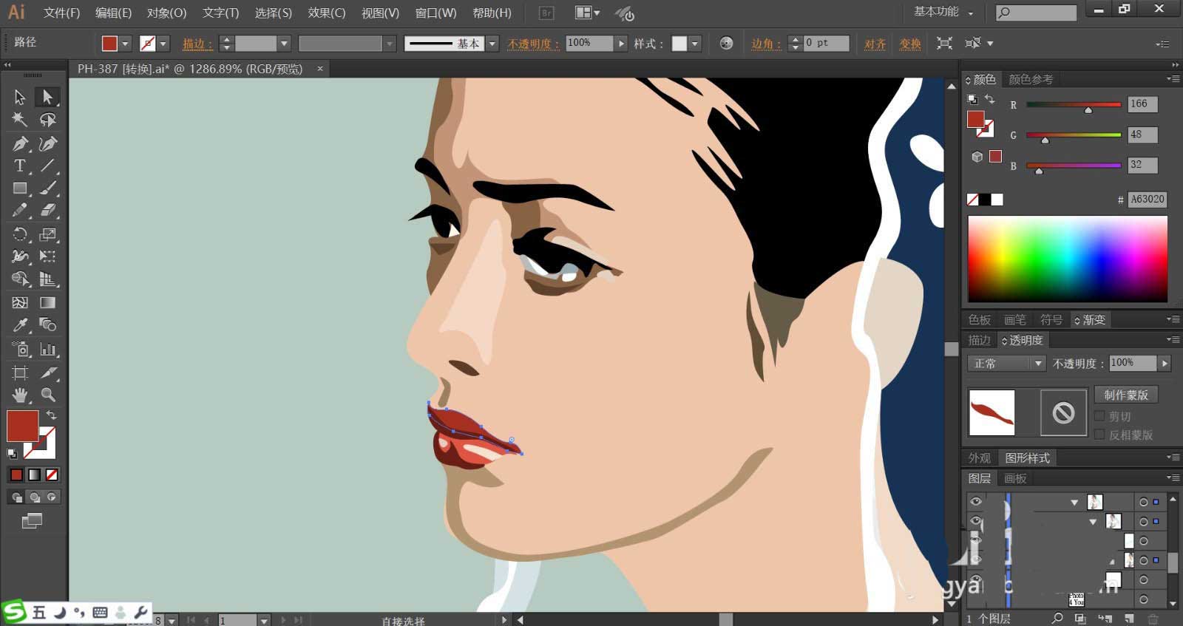Open the 基本功能 workspace switcher

pyautogui.click(x=943, y=12)
